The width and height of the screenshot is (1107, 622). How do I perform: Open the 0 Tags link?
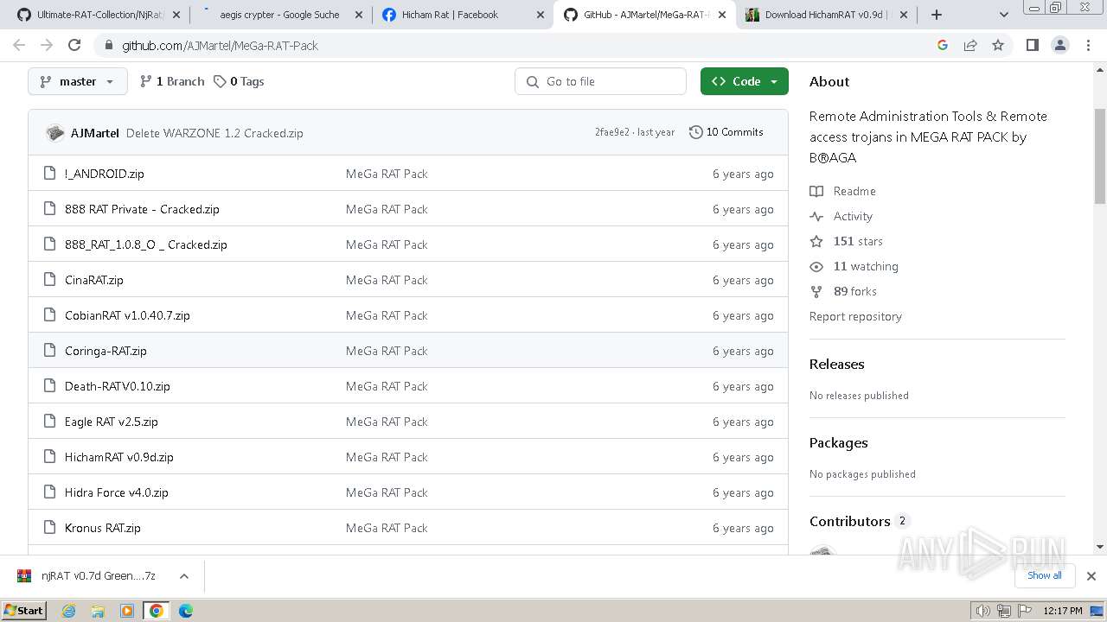point(240,81)
